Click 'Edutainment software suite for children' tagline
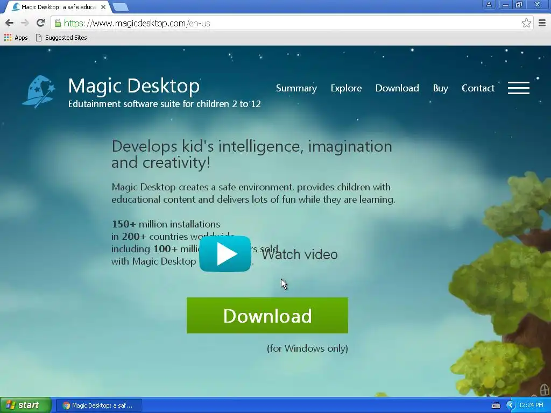Screen dimensions: 551x413 (165, 104)
